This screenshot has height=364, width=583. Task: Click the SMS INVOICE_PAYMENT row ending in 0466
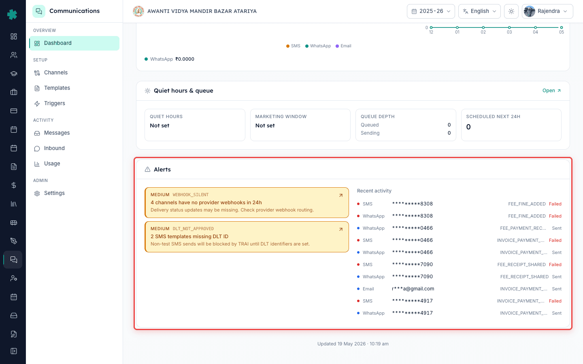[459, 240]
